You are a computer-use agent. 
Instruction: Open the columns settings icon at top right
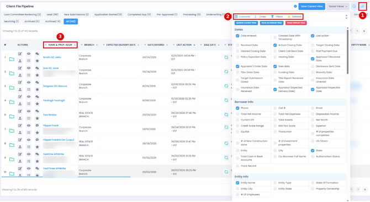(x=362, y=7)
